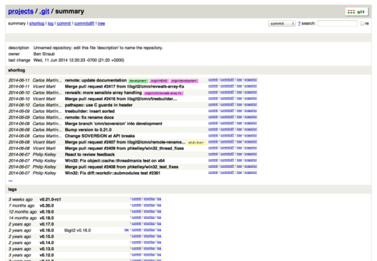The image size is (377, 261).
Task: Click shortlog link for tag v0.14.0
Action: tap(149, 242)
